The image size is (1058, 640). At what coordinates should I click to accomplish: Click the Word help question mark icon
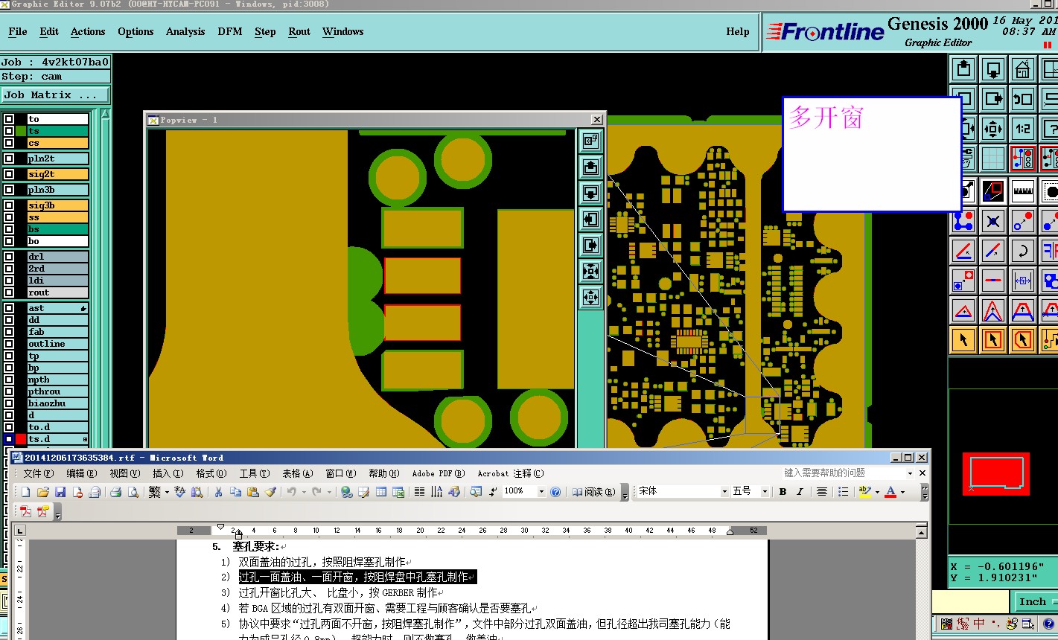(555, 492)
